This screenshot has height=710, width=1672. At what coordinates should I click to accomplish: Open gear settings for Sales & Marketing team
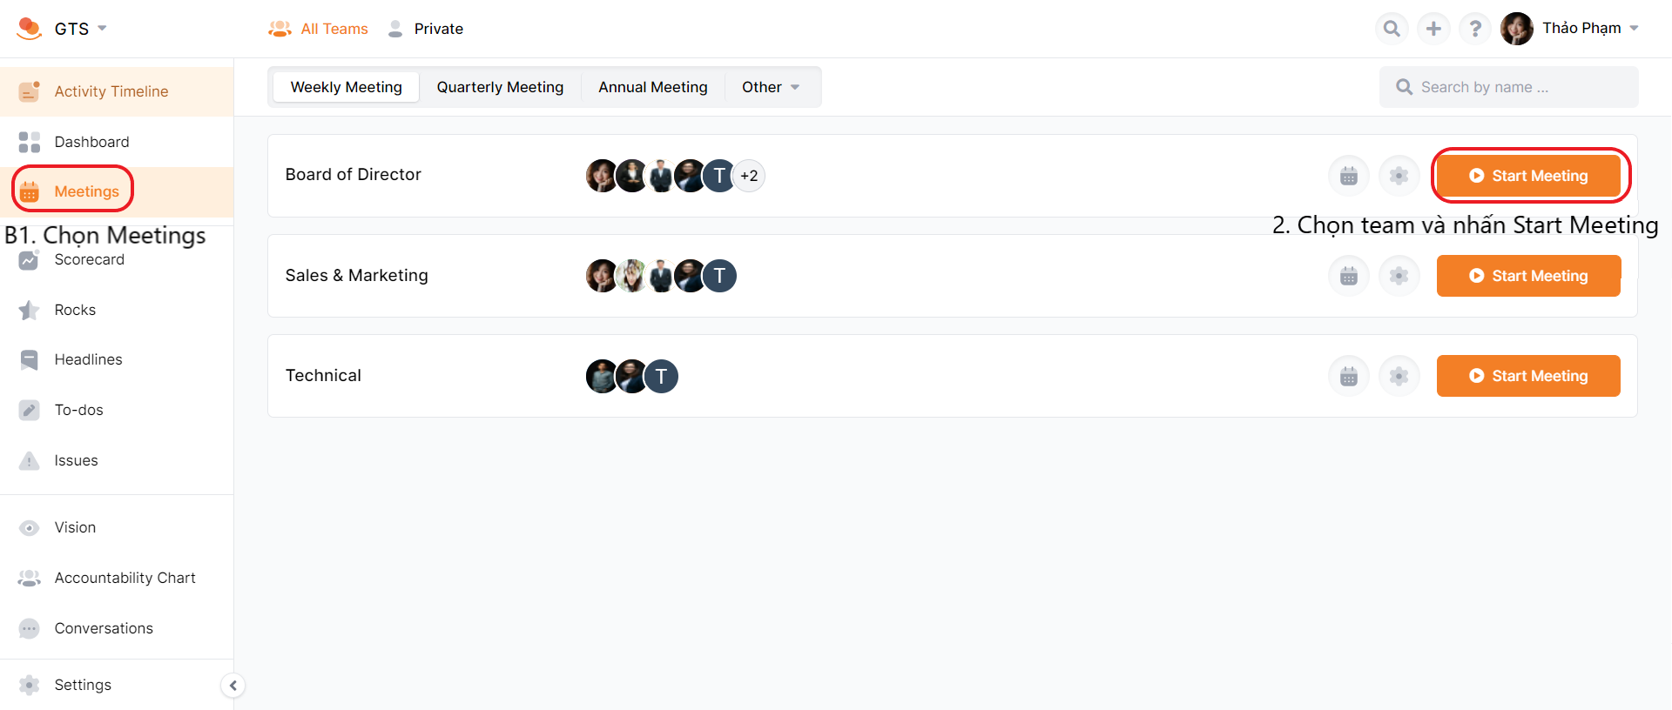point(1399,276)
